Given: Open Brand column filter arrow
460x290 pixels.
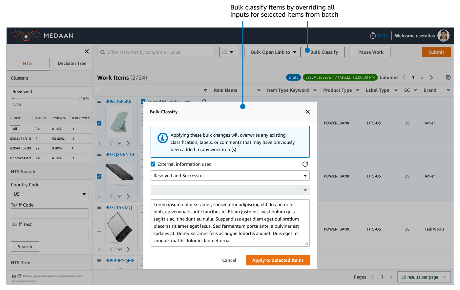Looking at the screenshot, I should point(449,90).
